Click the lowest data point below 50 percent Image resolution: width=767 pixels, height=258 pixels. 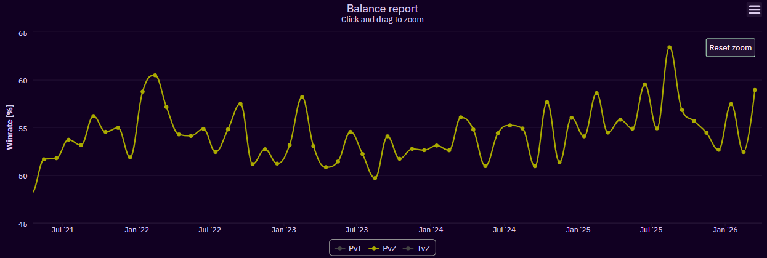375,178
